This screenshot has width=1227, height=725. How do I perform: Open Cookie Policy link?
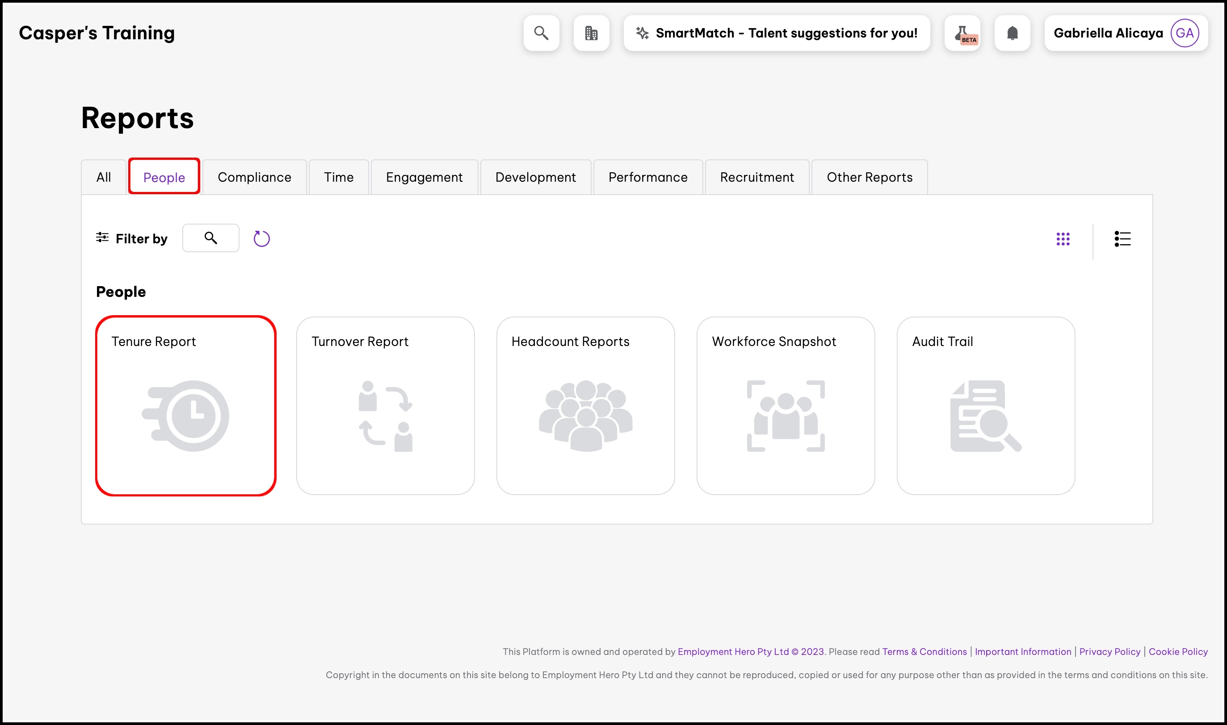tap(1178, 651)
